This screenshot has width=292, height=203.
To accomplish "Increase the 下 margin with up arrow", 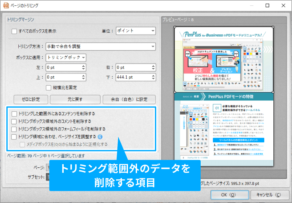I will [153, 76].
